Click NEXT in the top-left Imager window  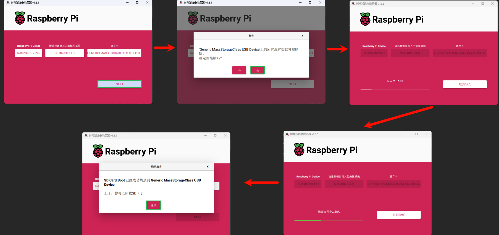pyautogui.click(x=120, y=84)
